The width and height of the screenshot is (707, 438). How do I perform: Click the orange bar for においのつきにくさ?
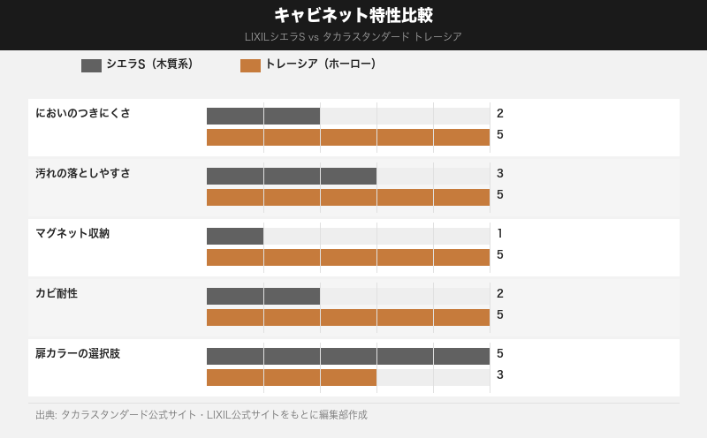[x=348, y=137]
